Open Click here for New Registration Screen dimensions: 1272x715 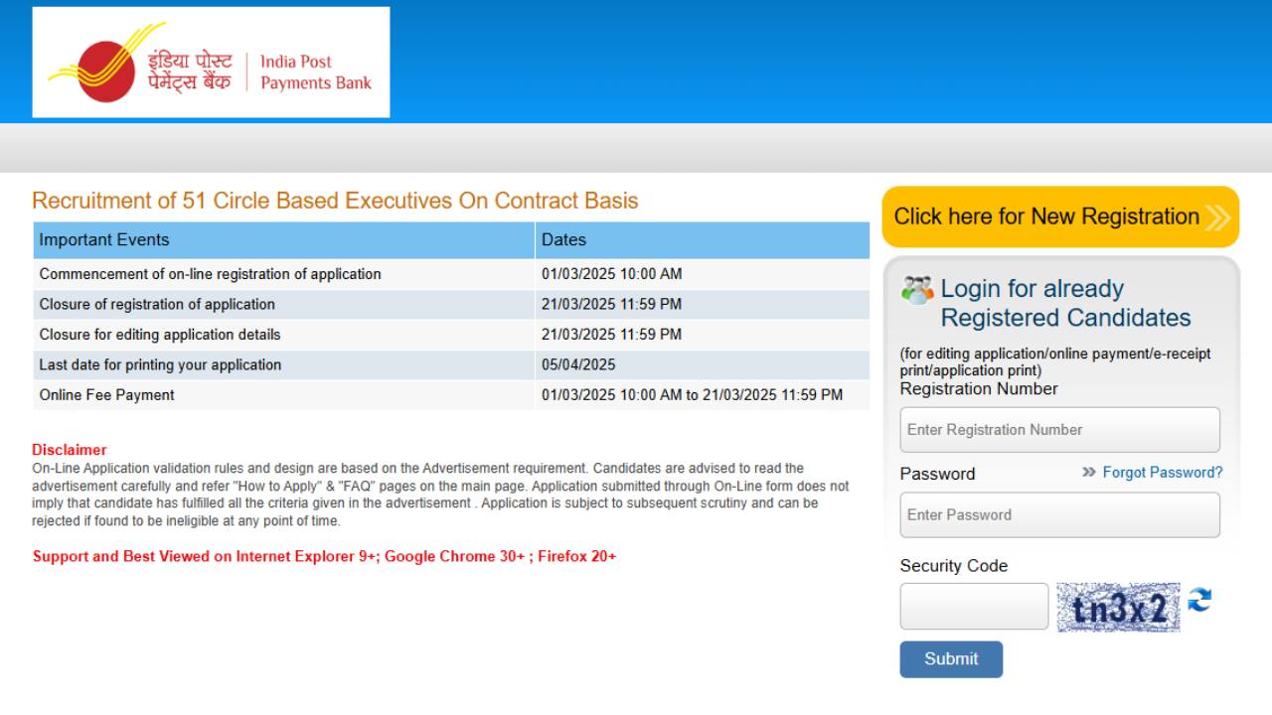(1046, 216)
